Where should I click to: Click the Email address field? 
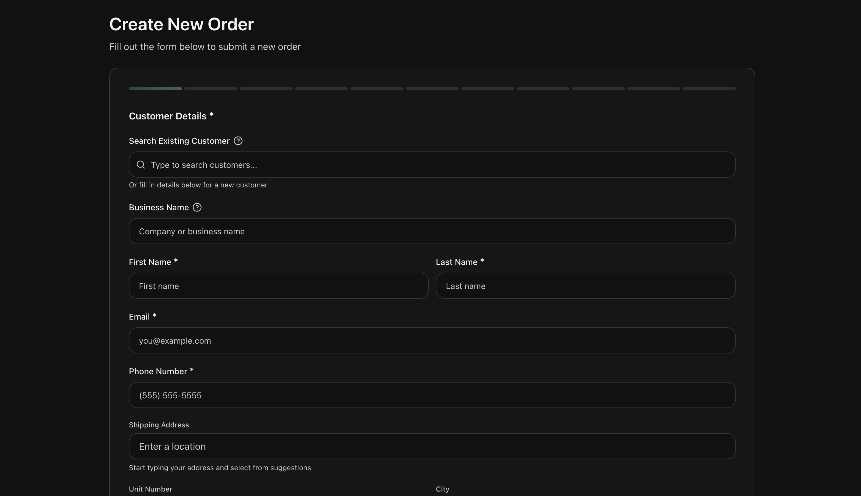point(432,341)
